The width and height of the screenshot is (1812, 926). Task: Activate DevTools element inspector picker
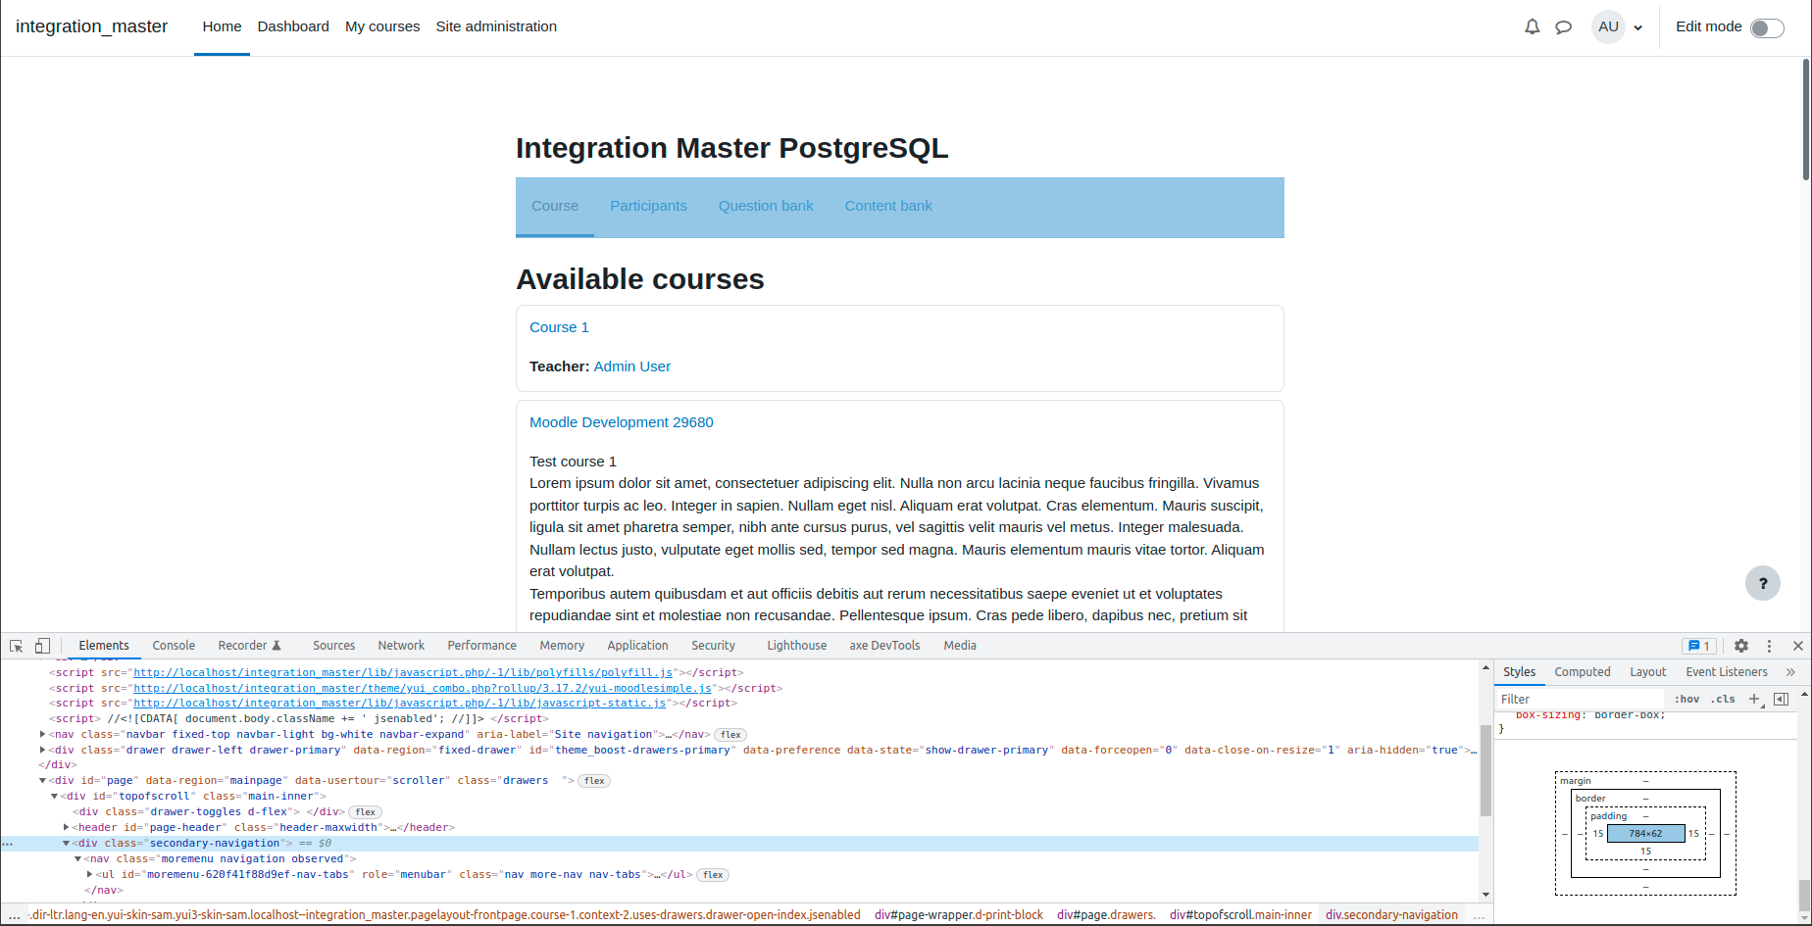[17, 646]
